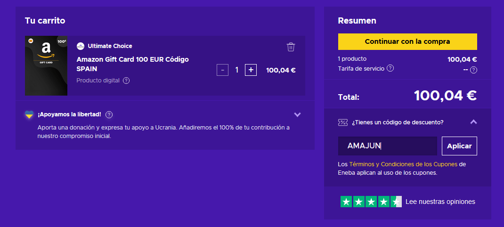
Task: Click the Ultimate Choice seller name
Action: (110, 46)
